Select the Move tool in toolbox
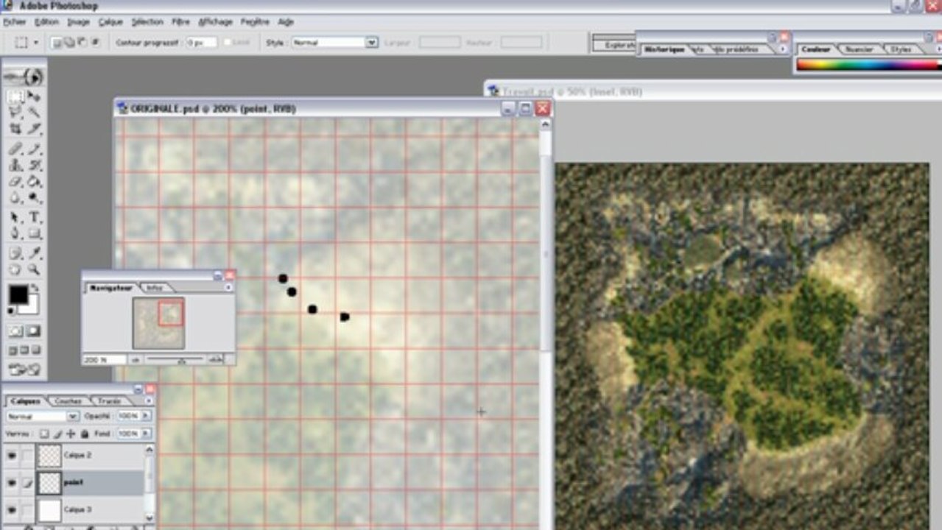Screen dimensions: 942x530 pos(34,96)
